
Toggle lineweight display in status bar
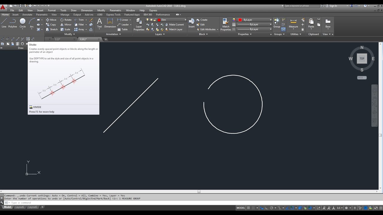pyautogui.click(x=300, y=208)
